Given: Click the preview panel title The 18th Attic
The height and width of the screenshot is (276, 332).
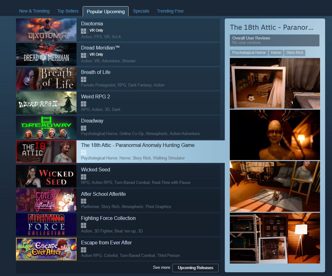Looking at the screenshot, I should pyautogui.click(x=272, y=27).
